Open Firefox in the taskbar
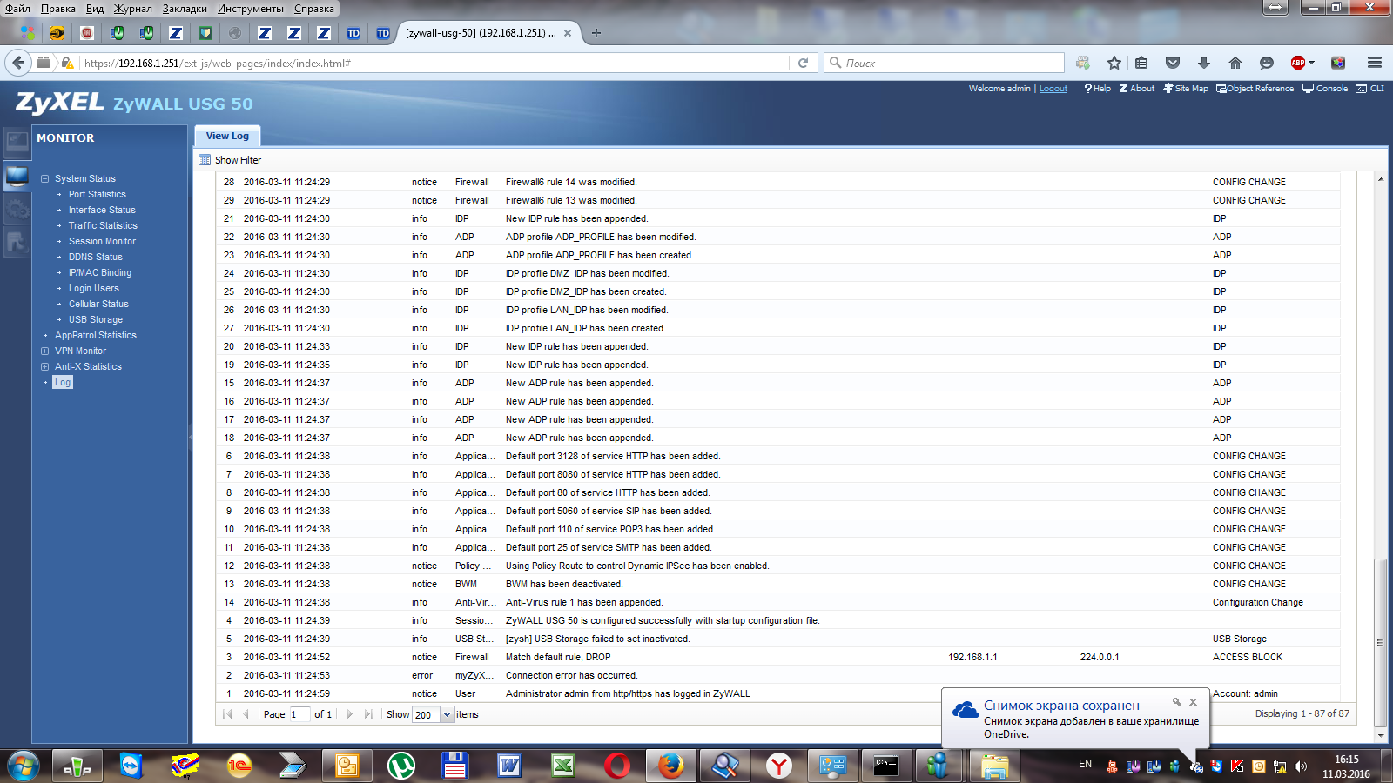 click(670, 766)
